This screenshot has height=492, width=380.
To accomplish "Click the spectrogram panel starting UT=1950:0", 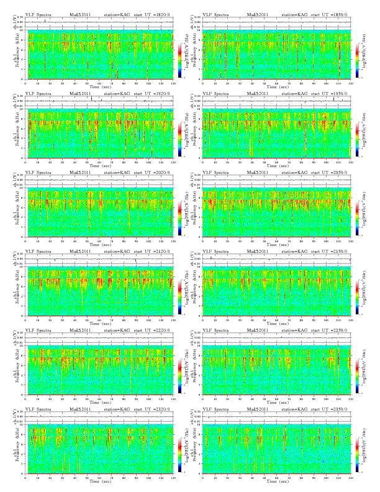I will tap(276, 134).
